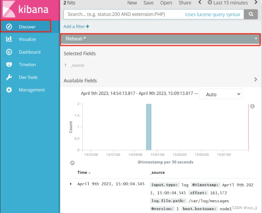Click the @timestamp field label in row
Image resolution: width=262 pixels, height=213 pixels.
[x=206, y=185]
